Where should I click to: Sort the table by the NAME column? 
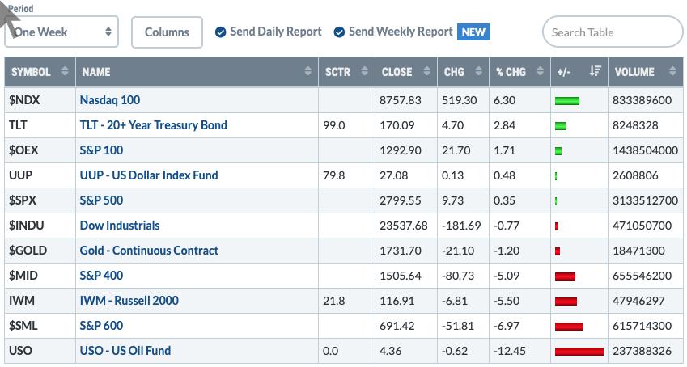[197, 72]
